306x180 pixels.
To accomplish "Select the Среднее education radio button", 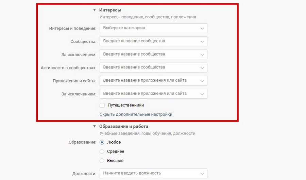I will (x=102, y=152).
